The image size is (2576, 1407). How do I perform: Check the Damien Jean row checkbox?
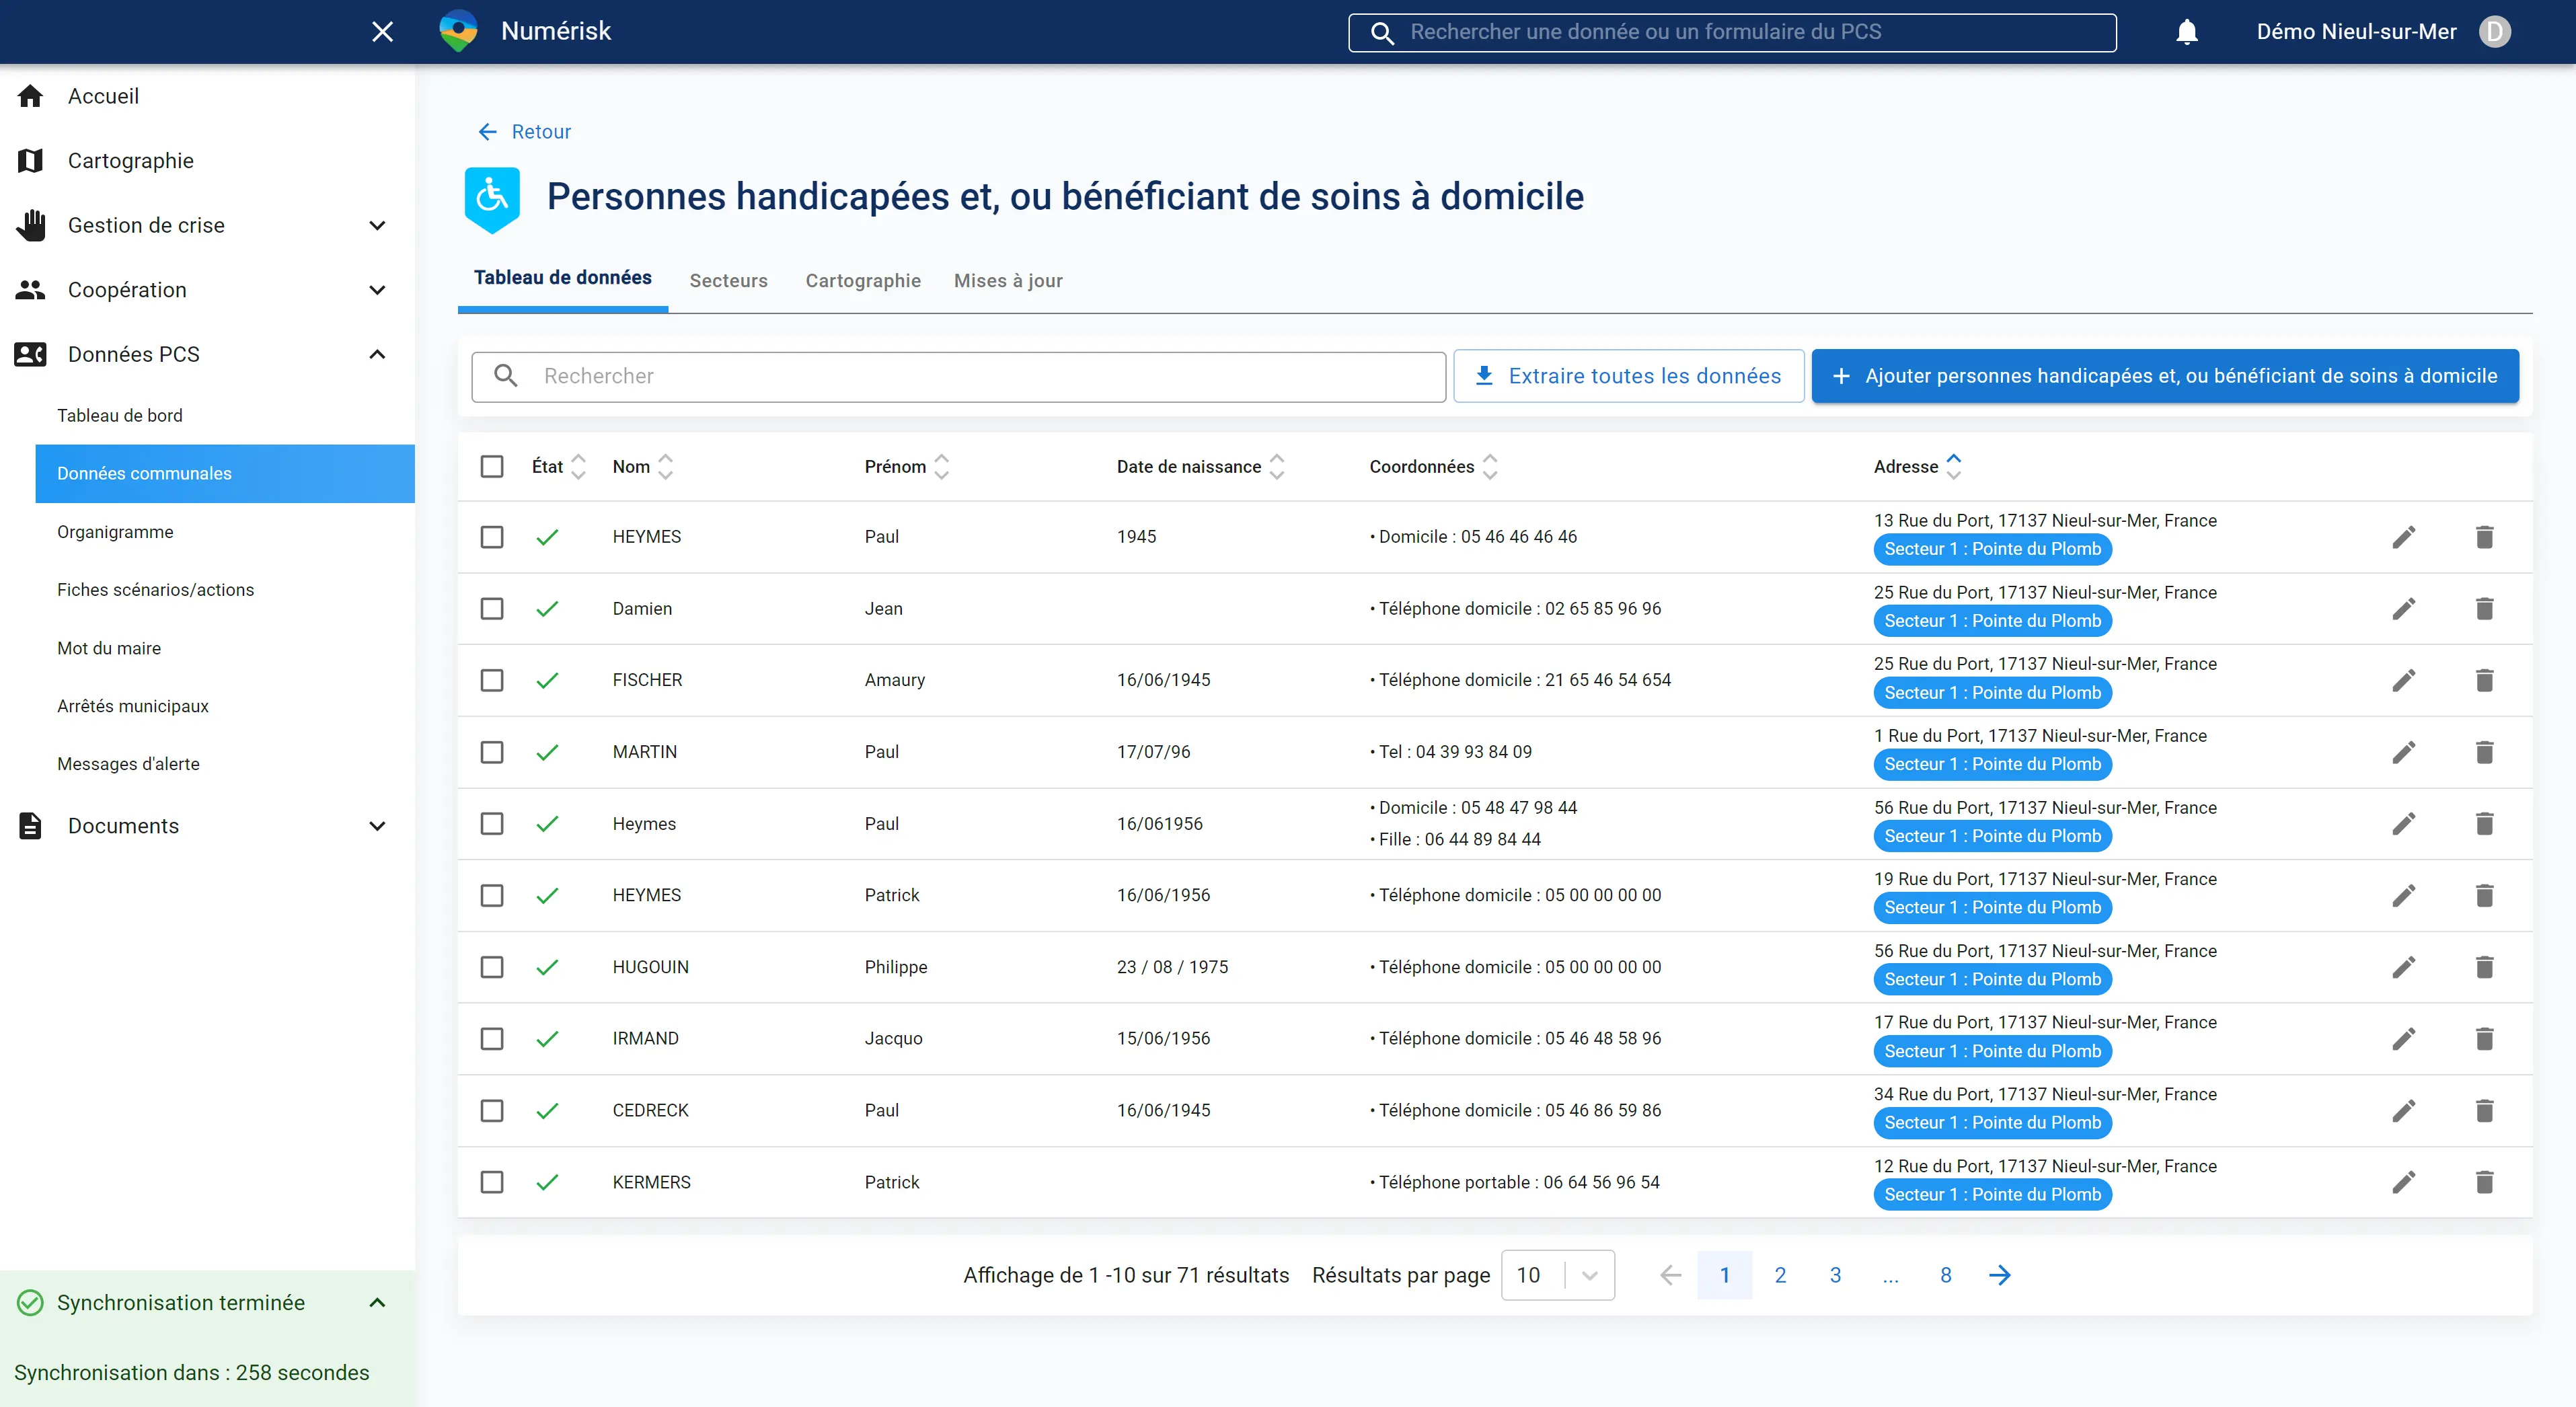(x=492, y=609)
